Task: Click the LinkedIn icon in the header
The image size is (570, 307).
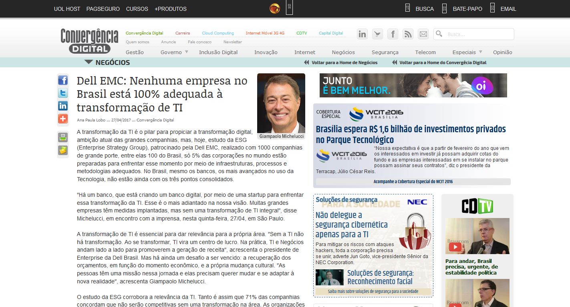Action: [362, 34]
